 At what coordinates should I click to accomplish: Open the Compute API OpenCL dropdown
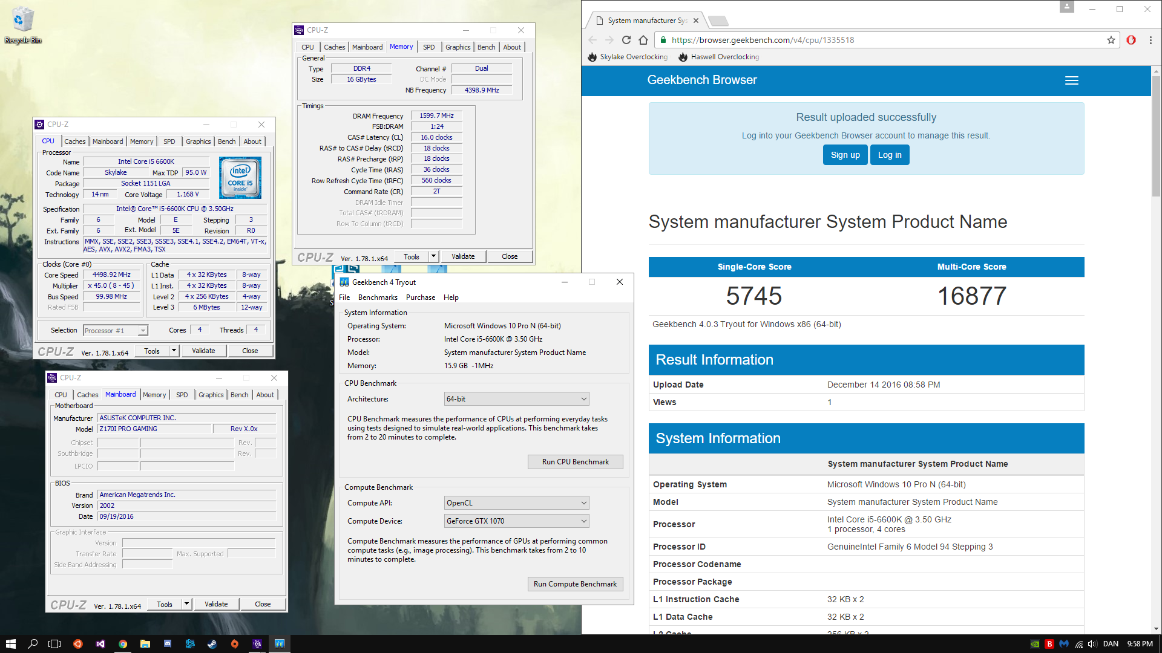point(516,503)
